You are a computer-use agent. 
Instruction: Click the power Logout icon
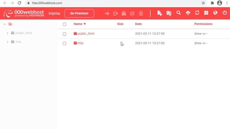(x=225, y=13)
